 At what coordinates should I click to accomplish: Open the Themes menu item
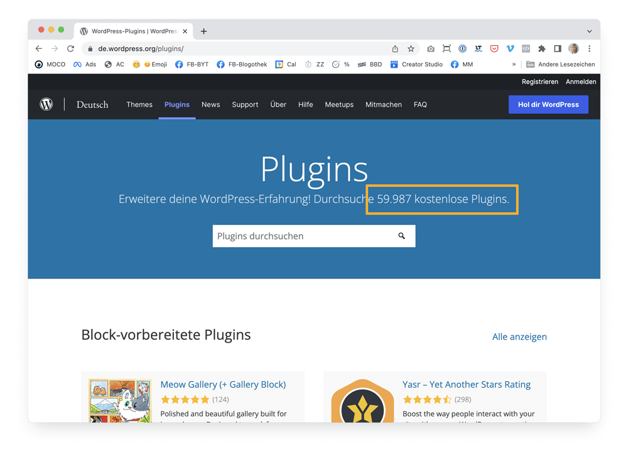pos(139,104)
